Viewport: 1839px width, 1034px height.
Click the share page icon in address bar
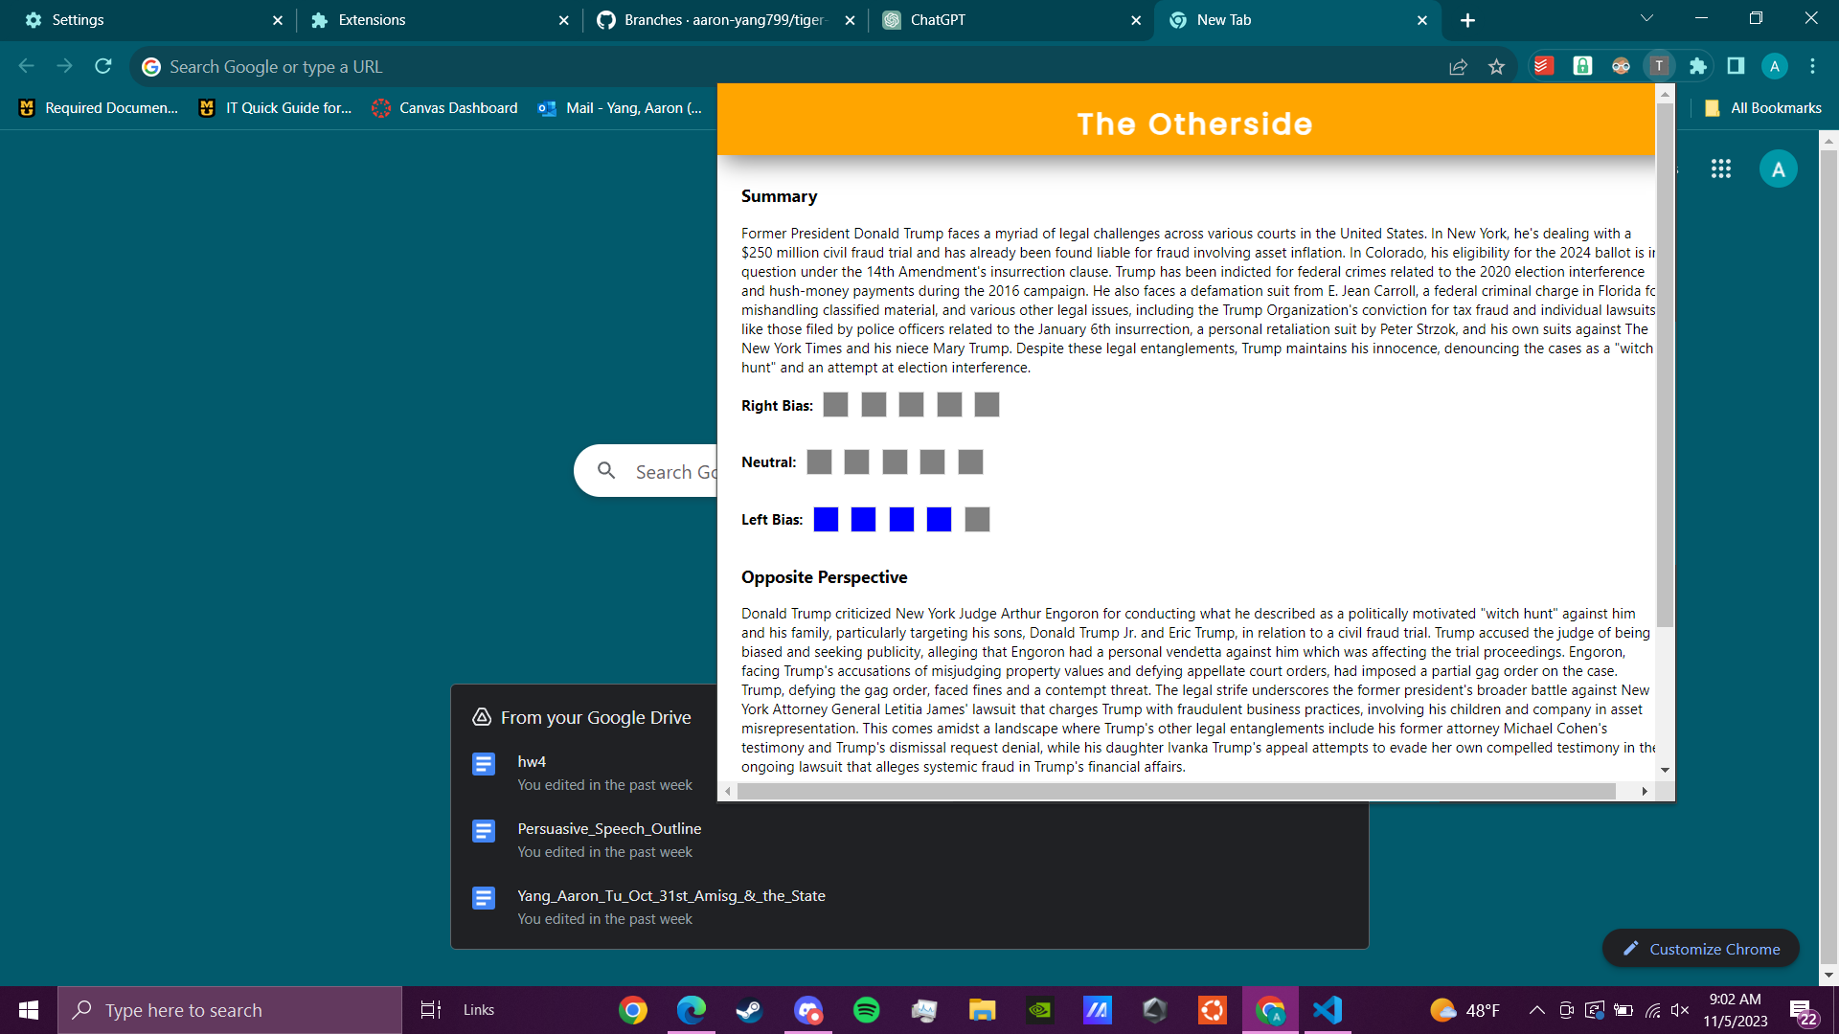coord(1458,67)
